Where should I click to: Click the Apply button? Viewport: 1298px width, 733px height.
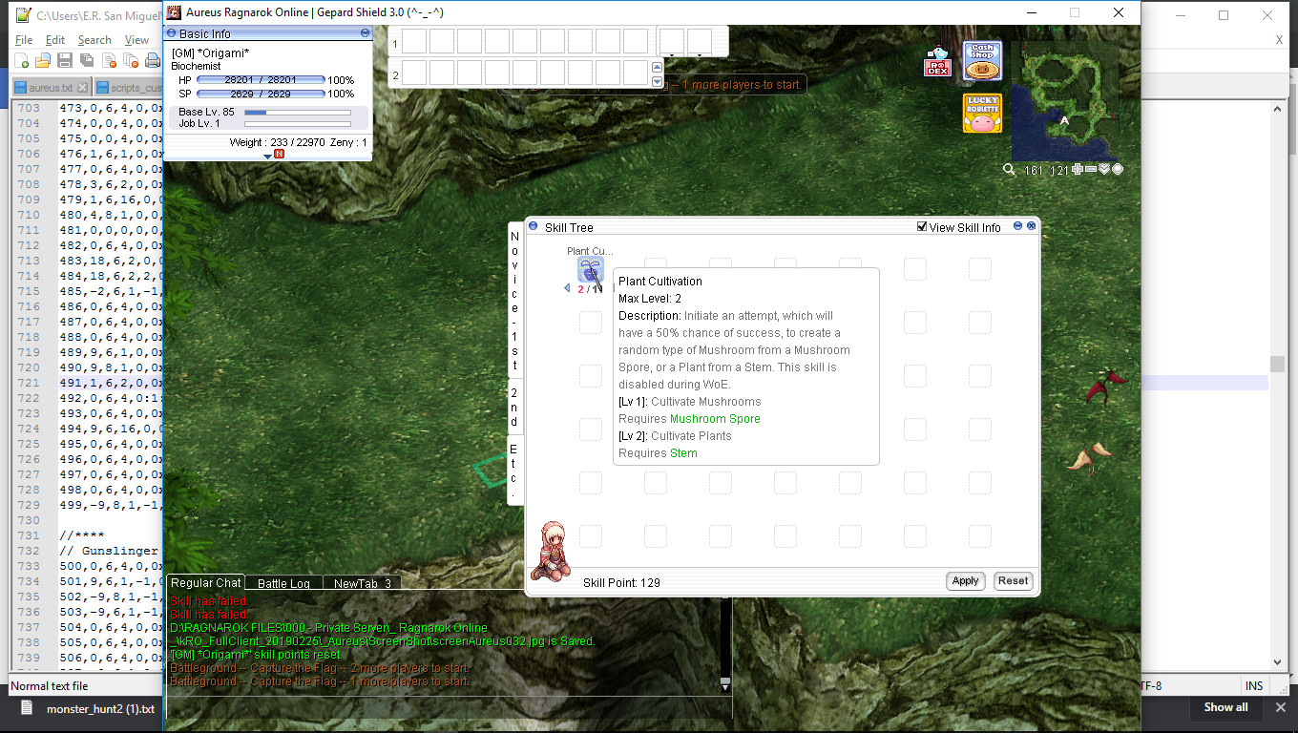[x=965, y=580]
